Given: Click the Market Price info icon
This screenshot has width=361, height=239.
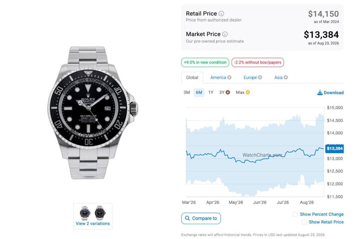Looking at the screenshot, I should pyautogui.click(x=225, y=34).
